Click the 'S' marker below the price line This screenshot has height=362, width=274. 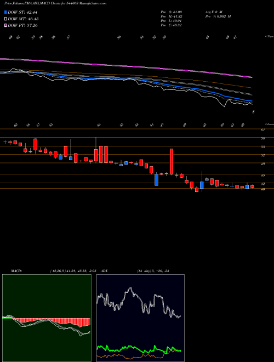(x=253, y=112)
